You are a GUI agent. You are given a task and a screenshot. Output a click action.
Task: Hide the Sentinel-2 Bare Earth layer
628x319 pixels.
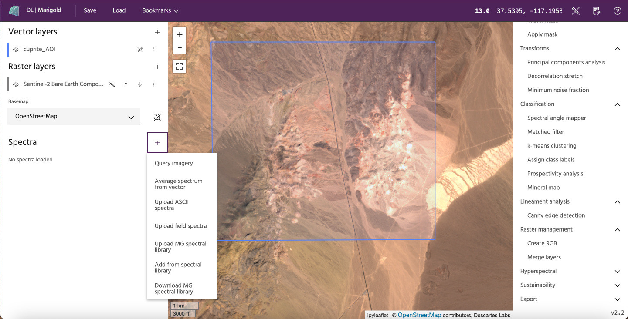[16, 84]
